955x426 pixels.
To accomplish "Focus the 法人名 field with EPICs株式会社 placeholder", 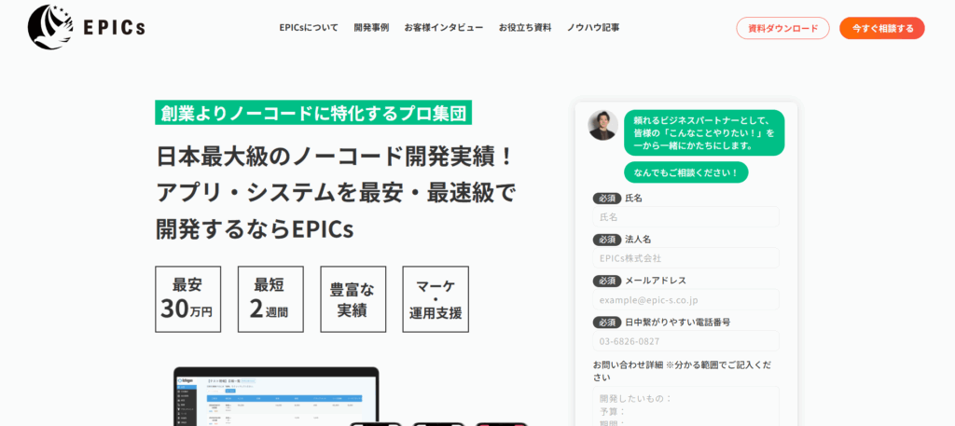I will (x=685, y=258).
